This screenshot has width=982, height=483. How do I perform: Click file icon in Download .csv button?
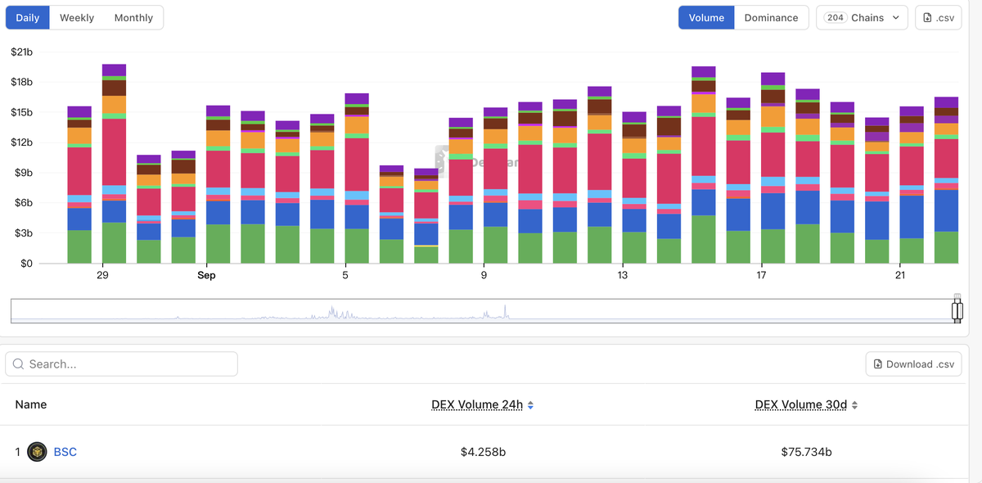(878, 364)
